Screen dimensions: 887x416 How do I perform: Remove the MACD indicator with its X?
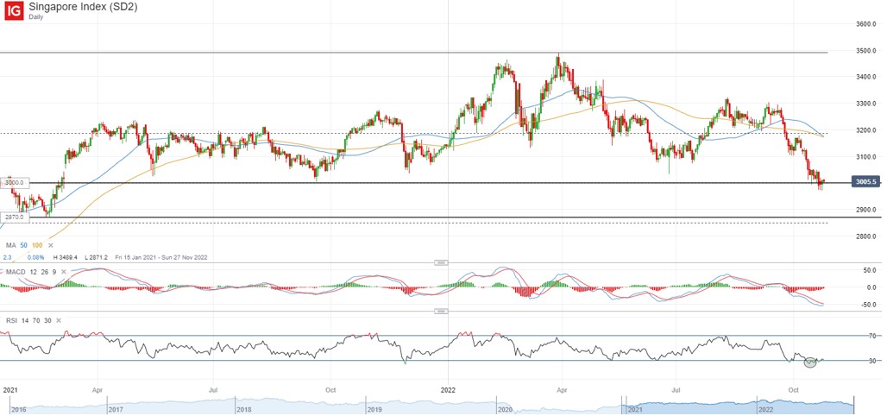tap(63, 272)
